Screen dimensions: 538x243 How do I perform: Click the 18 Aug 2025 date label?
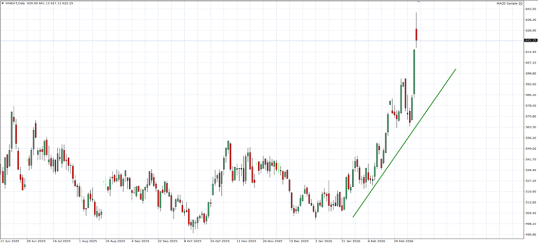pos(115,241)
